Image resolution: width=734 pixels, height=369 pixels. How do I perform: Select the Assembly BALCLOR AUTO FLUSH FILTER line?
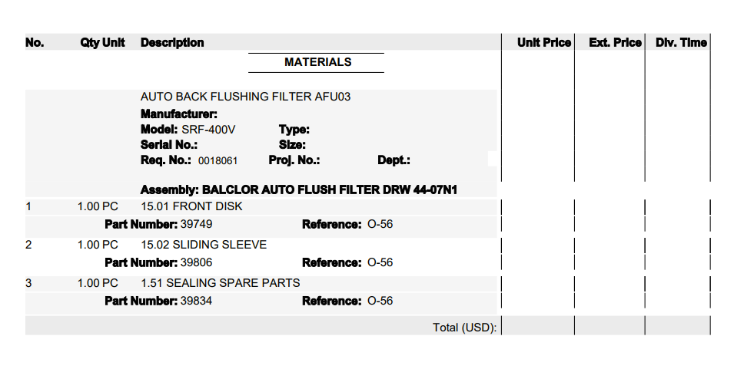point(299,190)
